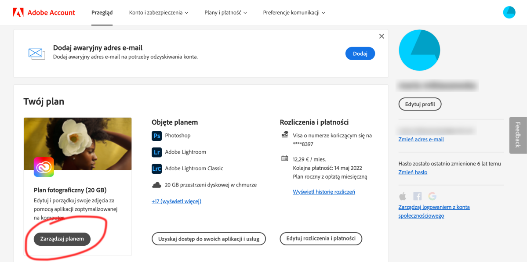
Task: Open the profile avatar in the header
Action: [509, 12]
